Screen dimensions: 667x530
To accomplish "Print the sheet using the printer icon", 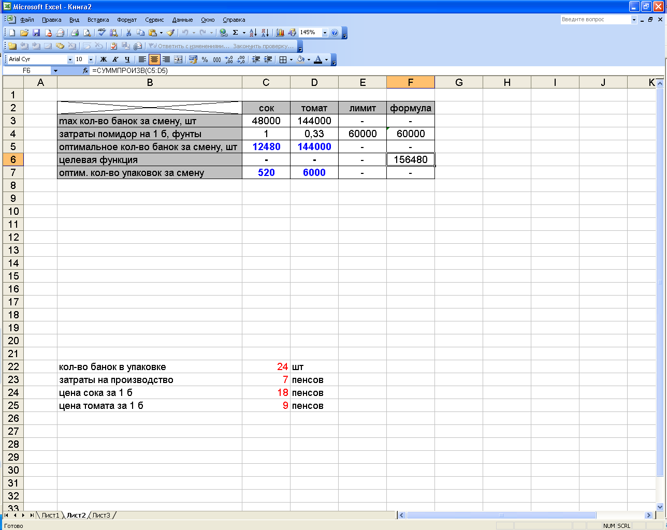I will pyautogui.click(x=75, y=33).
